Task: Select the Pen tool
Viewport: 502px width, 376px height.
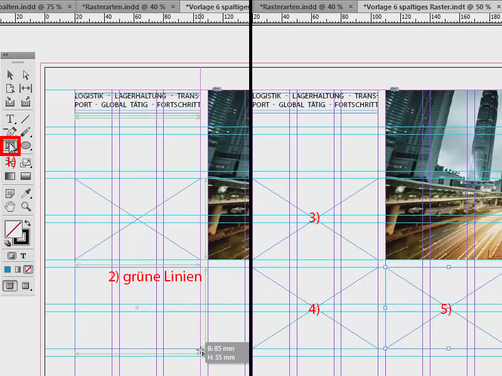Action: click(11, 131)
